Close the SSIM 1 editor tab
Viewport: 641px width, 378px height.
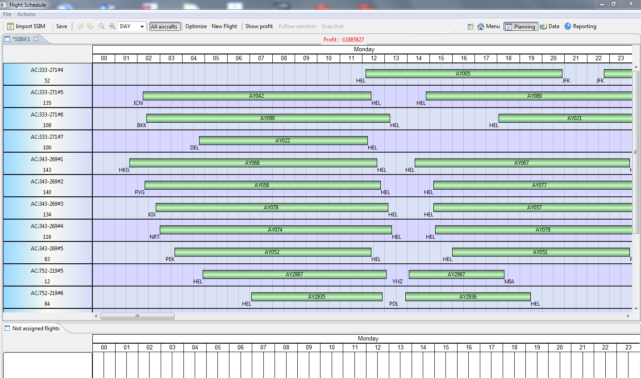pos(36,39)
